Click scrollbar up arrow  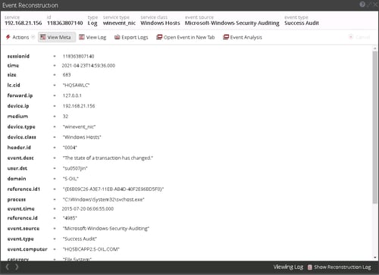375,48
